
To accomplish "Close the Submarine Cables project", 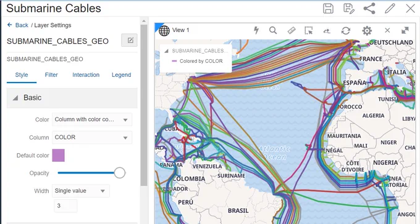I will (410, 9).
